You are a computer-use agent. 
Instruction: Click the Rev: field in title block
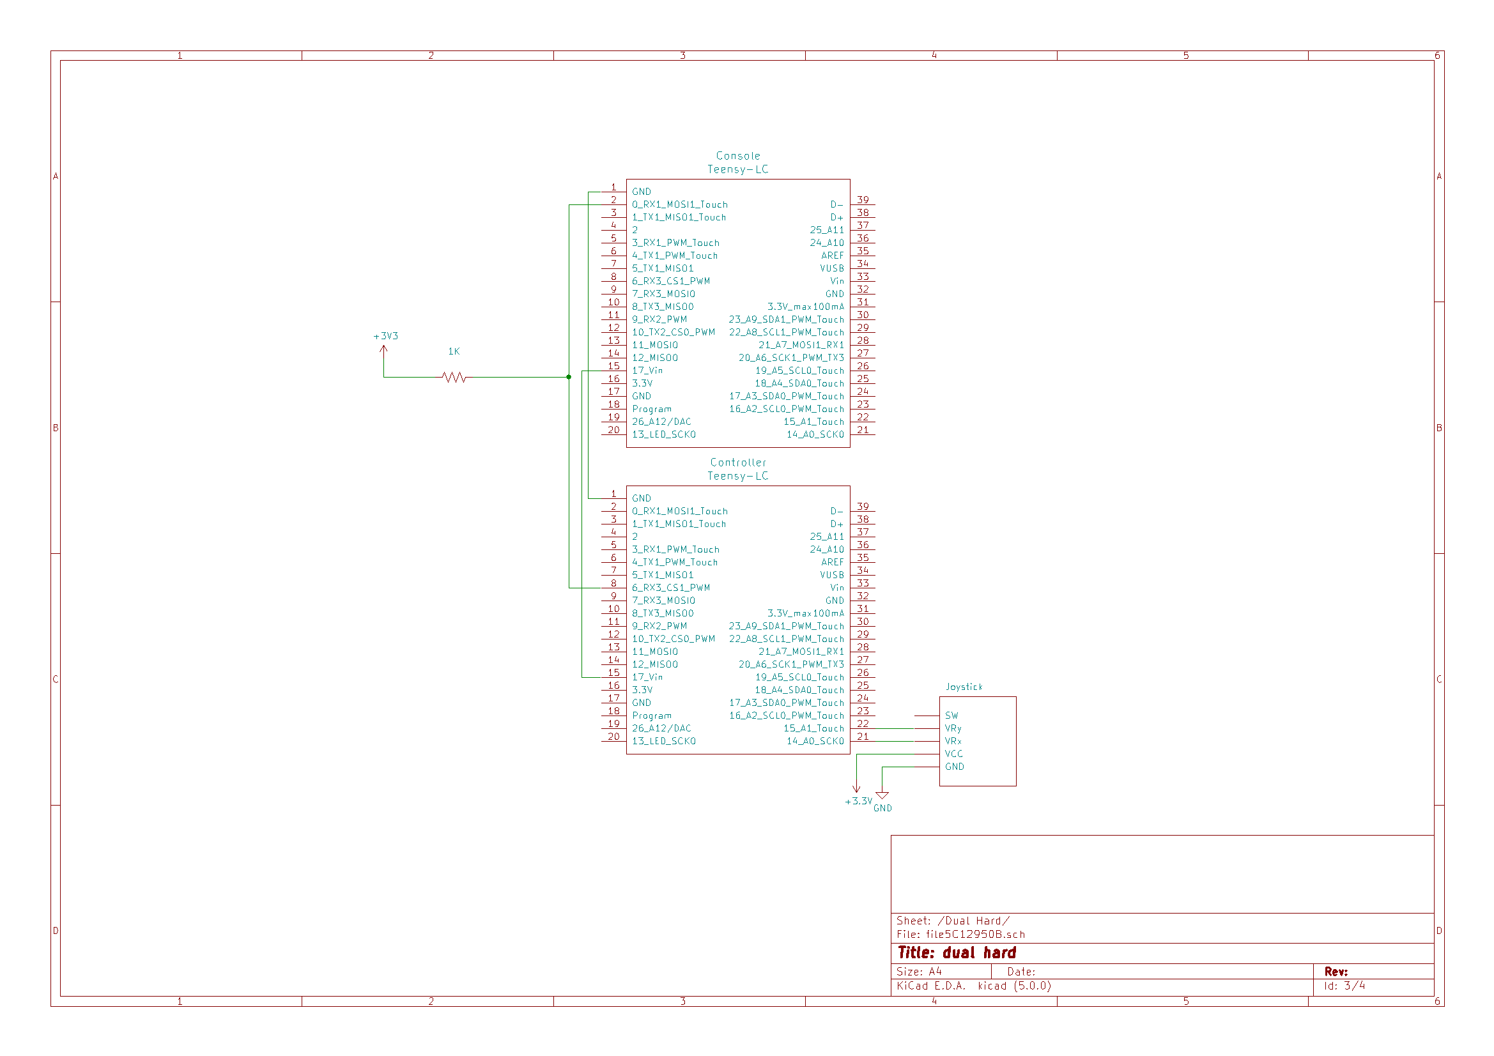pos(1336,972)
